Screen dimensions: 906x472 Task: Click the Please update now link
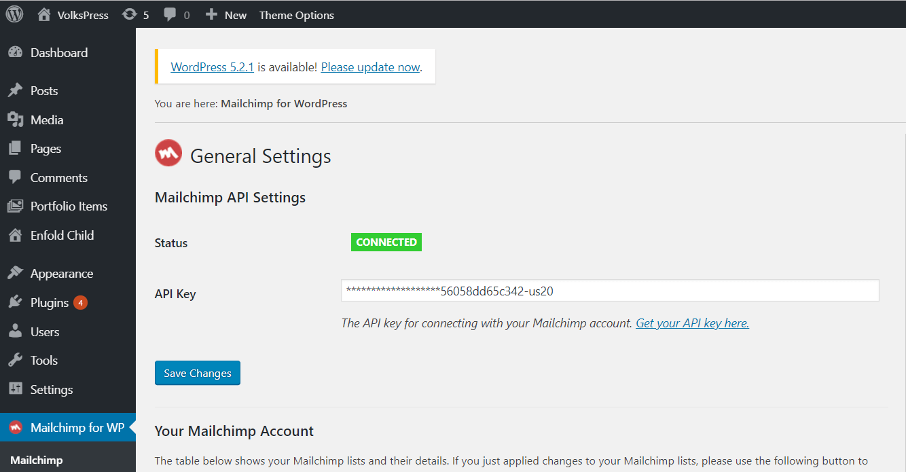pyautogui.click(x=370, y=67)
